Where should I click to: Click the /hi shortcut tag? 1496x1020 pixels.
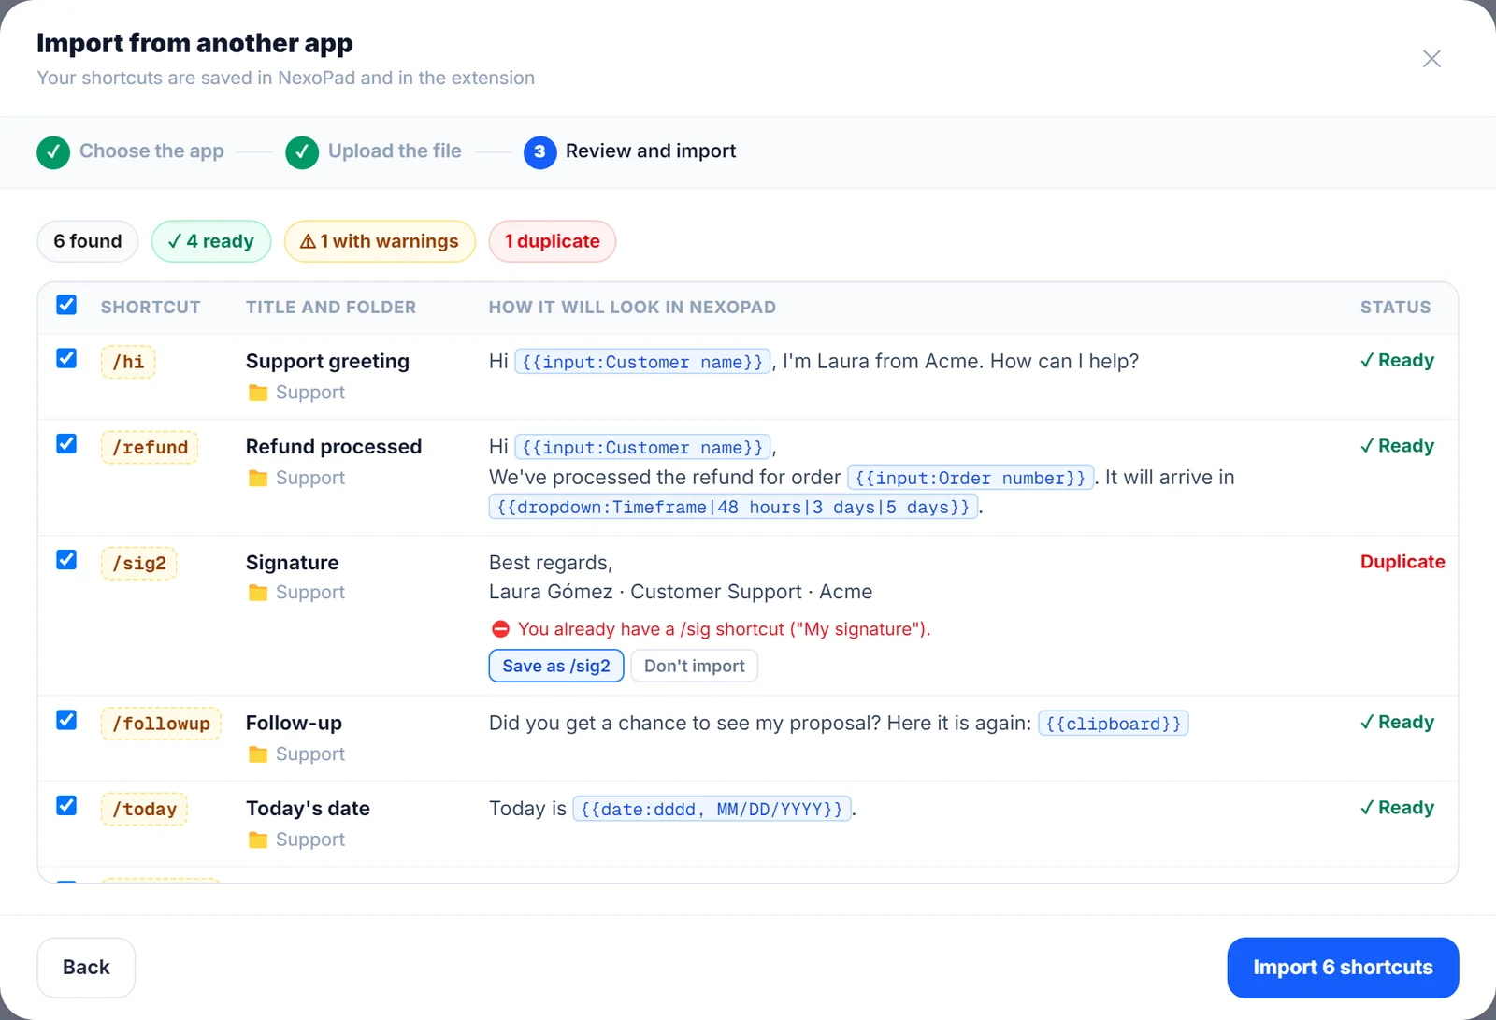click(x=128, y=362)
